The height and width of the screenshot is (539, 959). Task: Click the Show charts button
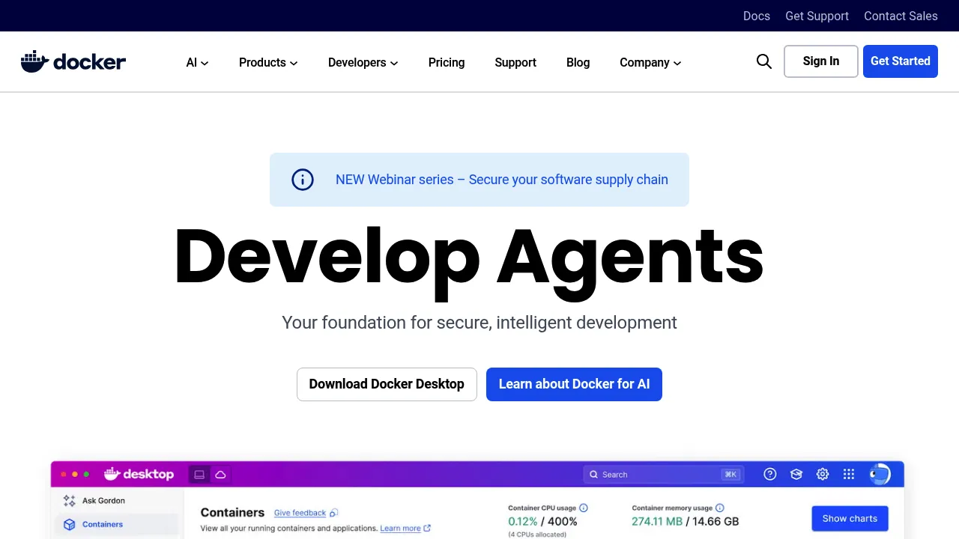click(x=850, y=518)
